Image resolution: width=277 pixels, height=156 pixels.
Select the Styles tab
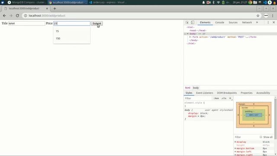coord(189,93)
